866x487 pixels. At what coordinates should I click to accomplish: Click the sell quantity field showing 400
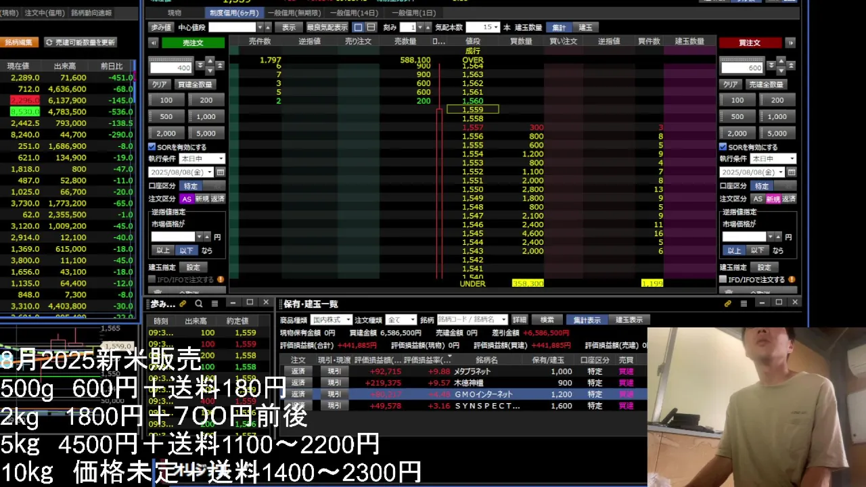click(x=171, y=68)
